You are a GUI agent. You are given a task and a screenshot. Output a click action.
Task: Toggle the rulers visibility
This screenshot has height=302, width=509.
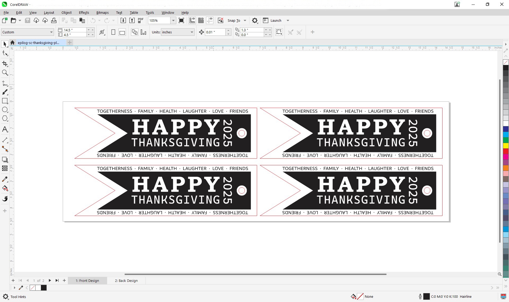(192, 20)
